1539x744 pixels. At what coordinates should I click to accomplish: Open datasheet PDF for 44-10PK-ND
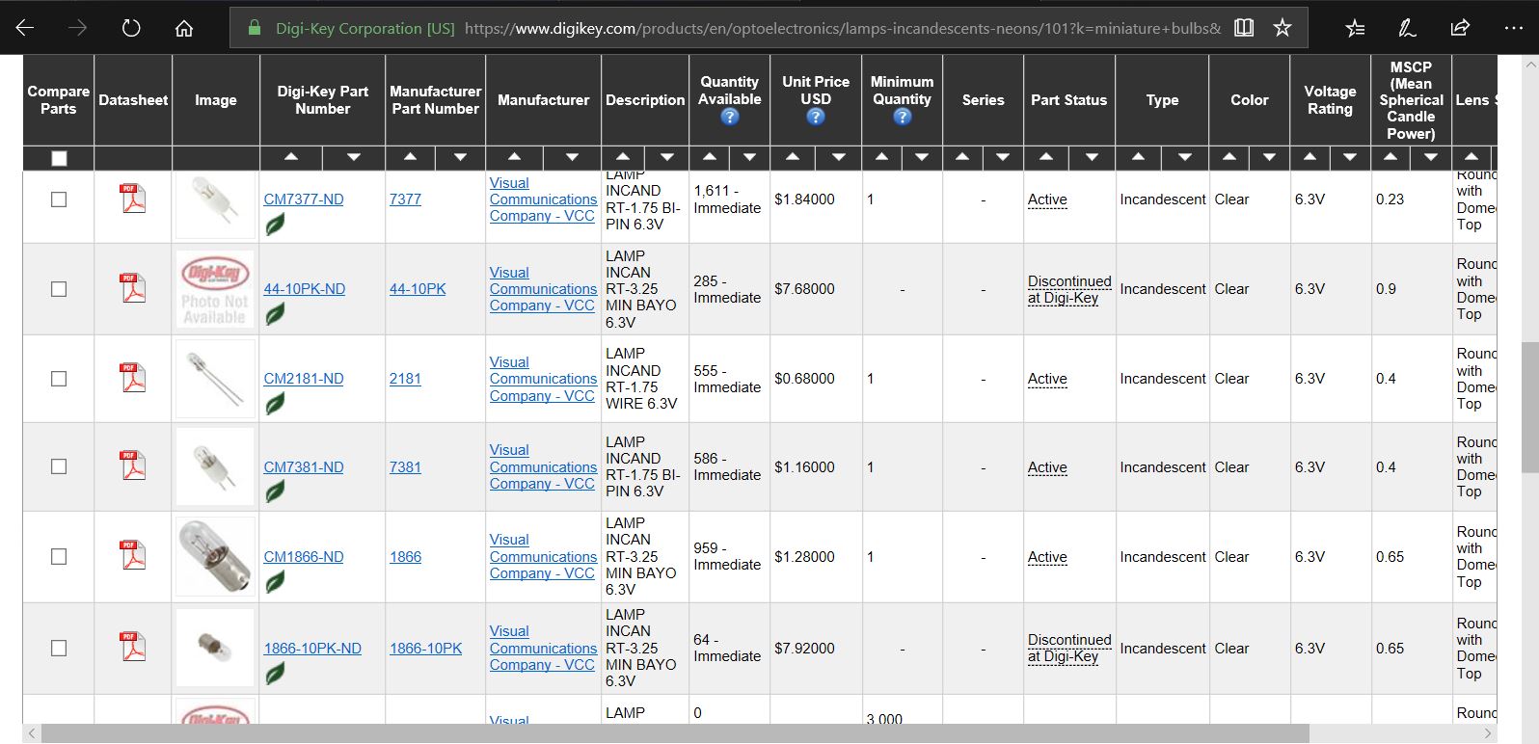click(x=132, y=288)
